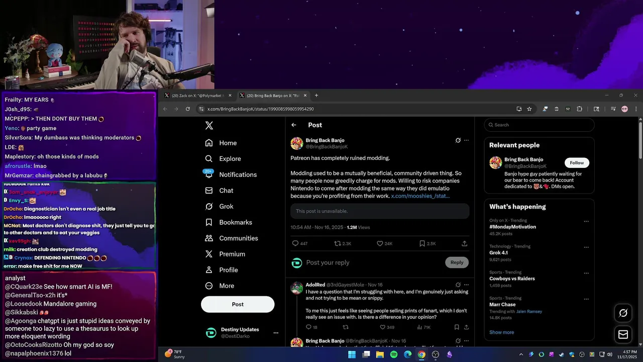Click reply icon with 447 replies
Viewport: 643px width, 362px height.
tap(295, 243)
